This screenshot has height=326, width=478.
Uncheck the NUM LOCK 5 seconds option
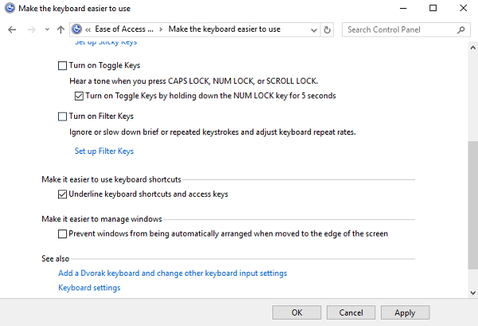[78, 96]
